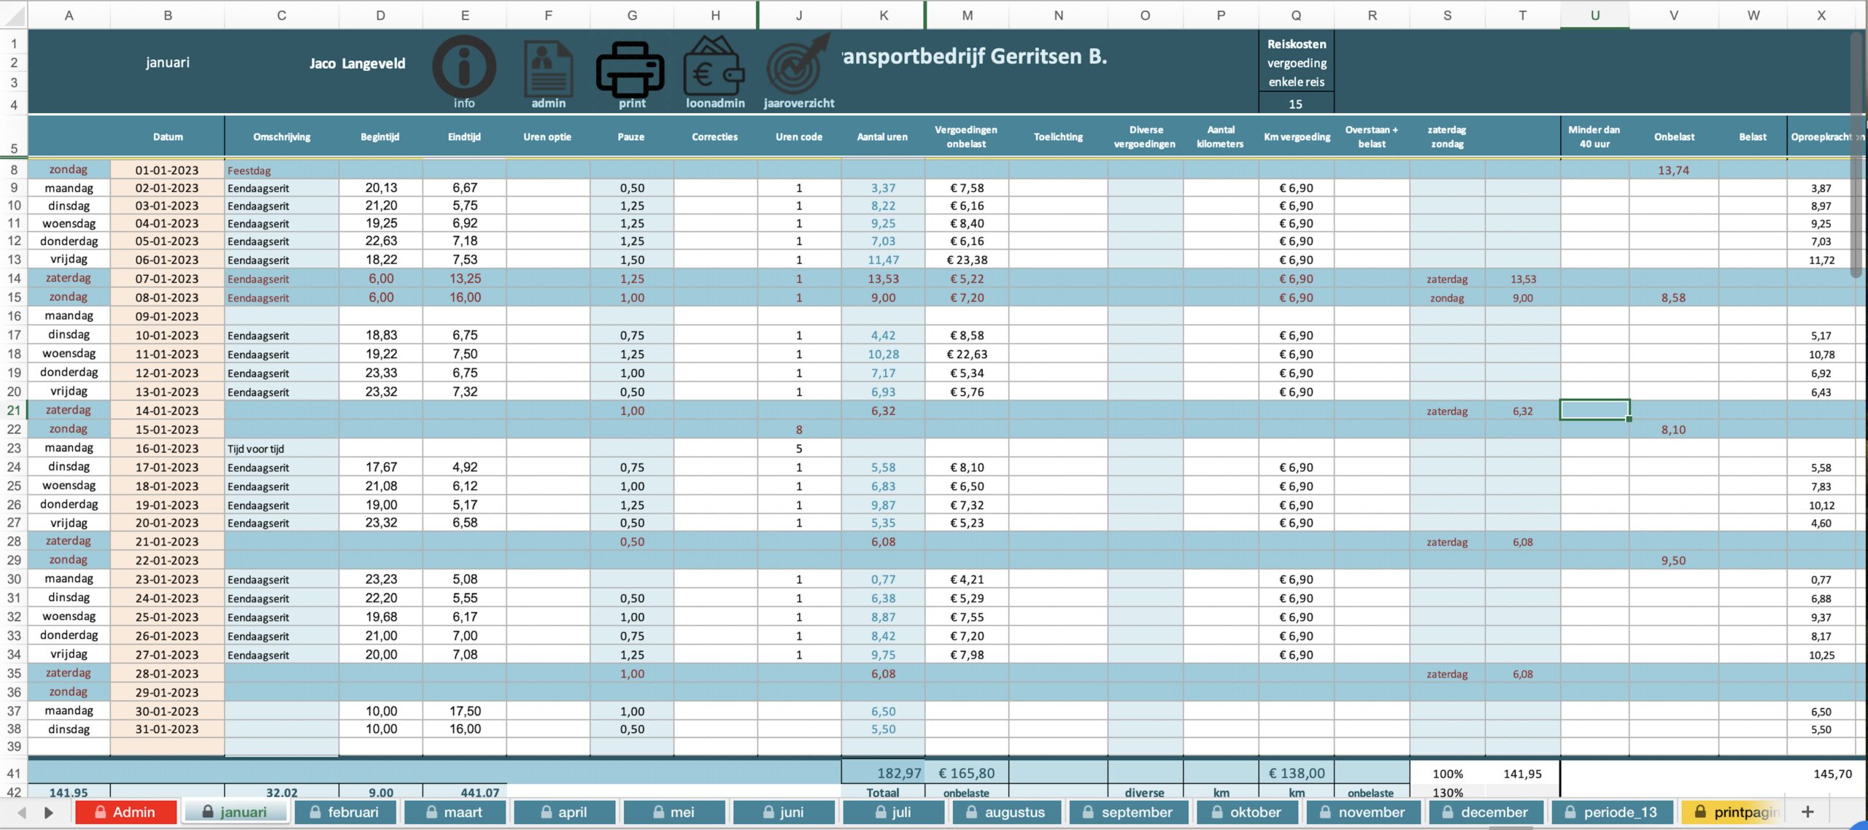Viewport: 1868px width, 830px height.
Task: Select row 21 header
Action: pyautogui.click(x=14, y=411)
